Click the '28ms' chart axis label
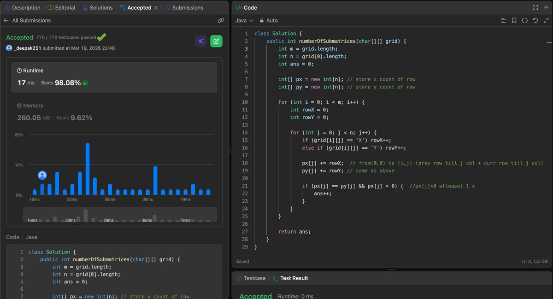Screen dimensions: 553x299 [110, 199]
